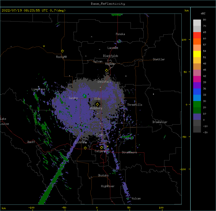Viewport: 216px width, 211px height.
Task: Click the yellow v marker east of Calgary diamond
Action: pyautogui.click(x=107, y=146)
